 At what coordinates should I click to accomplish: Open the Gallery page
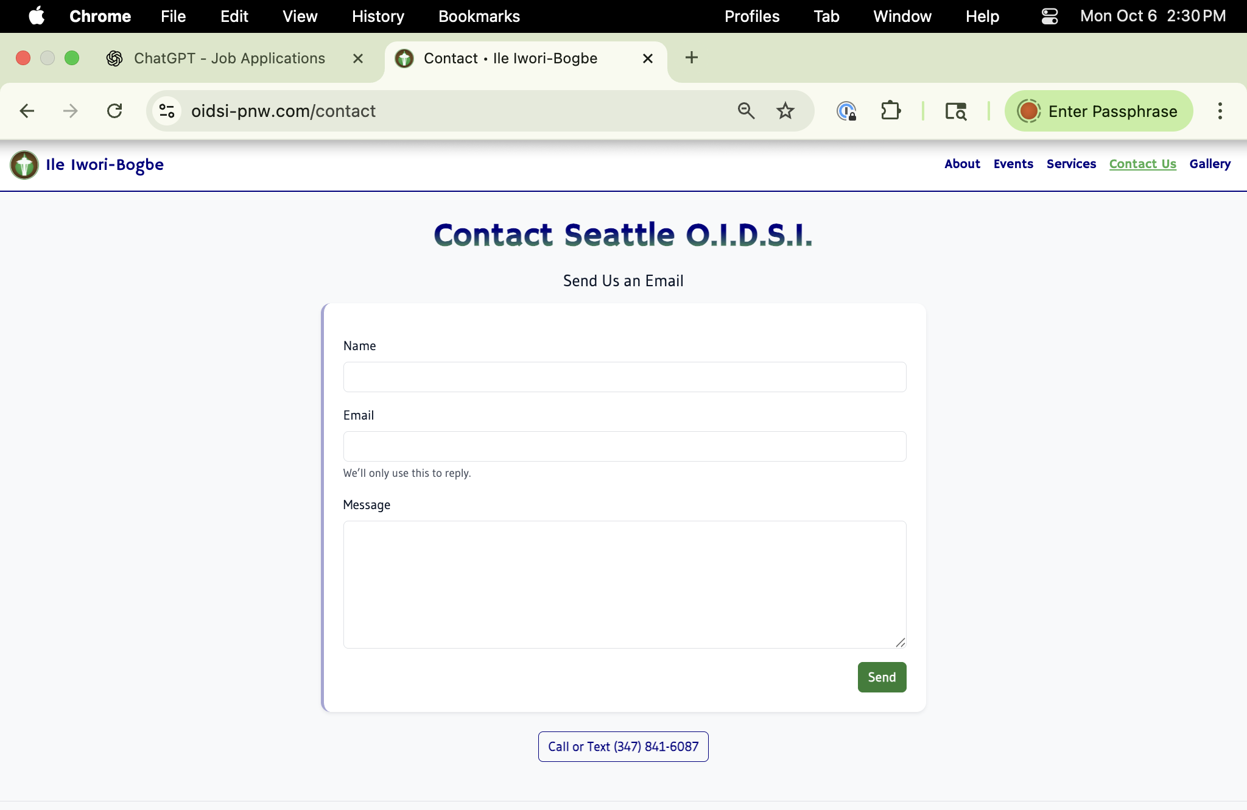coord(1209,164)
